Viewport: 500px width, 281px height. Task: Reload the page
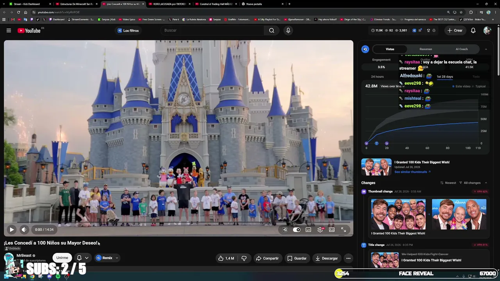coord(18,12)
